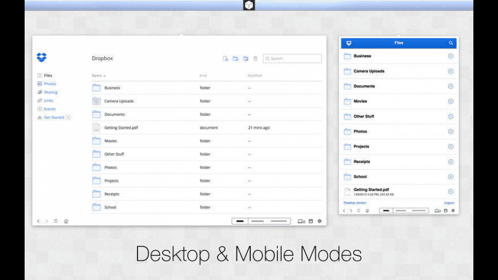Open Other Stuff folder in desktop file list
The image size is (498, 280).
(207, 154)
